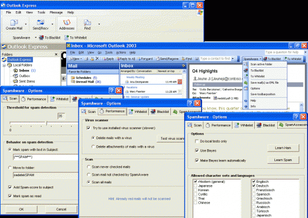Click New mail button in Outlook 2003
The width and height of the screenshot is (308, 218).
74,59
